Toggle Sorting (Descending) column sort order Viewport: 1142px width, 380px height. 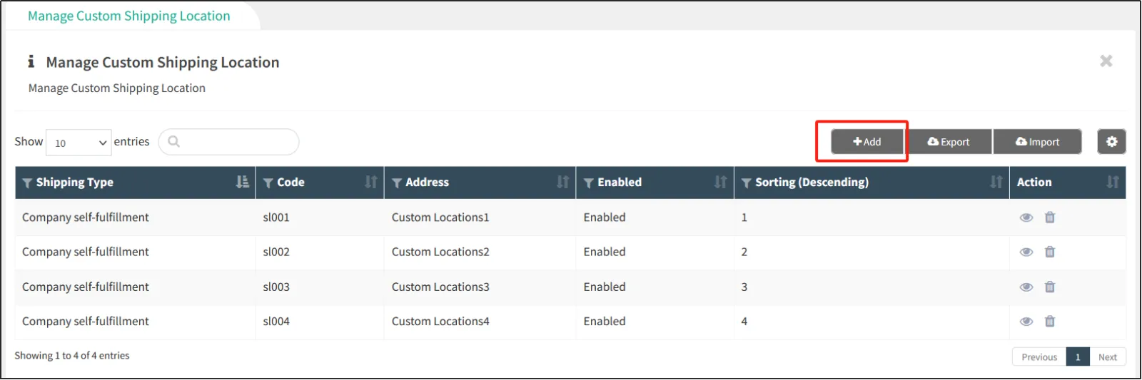click(x=996, y=183)
